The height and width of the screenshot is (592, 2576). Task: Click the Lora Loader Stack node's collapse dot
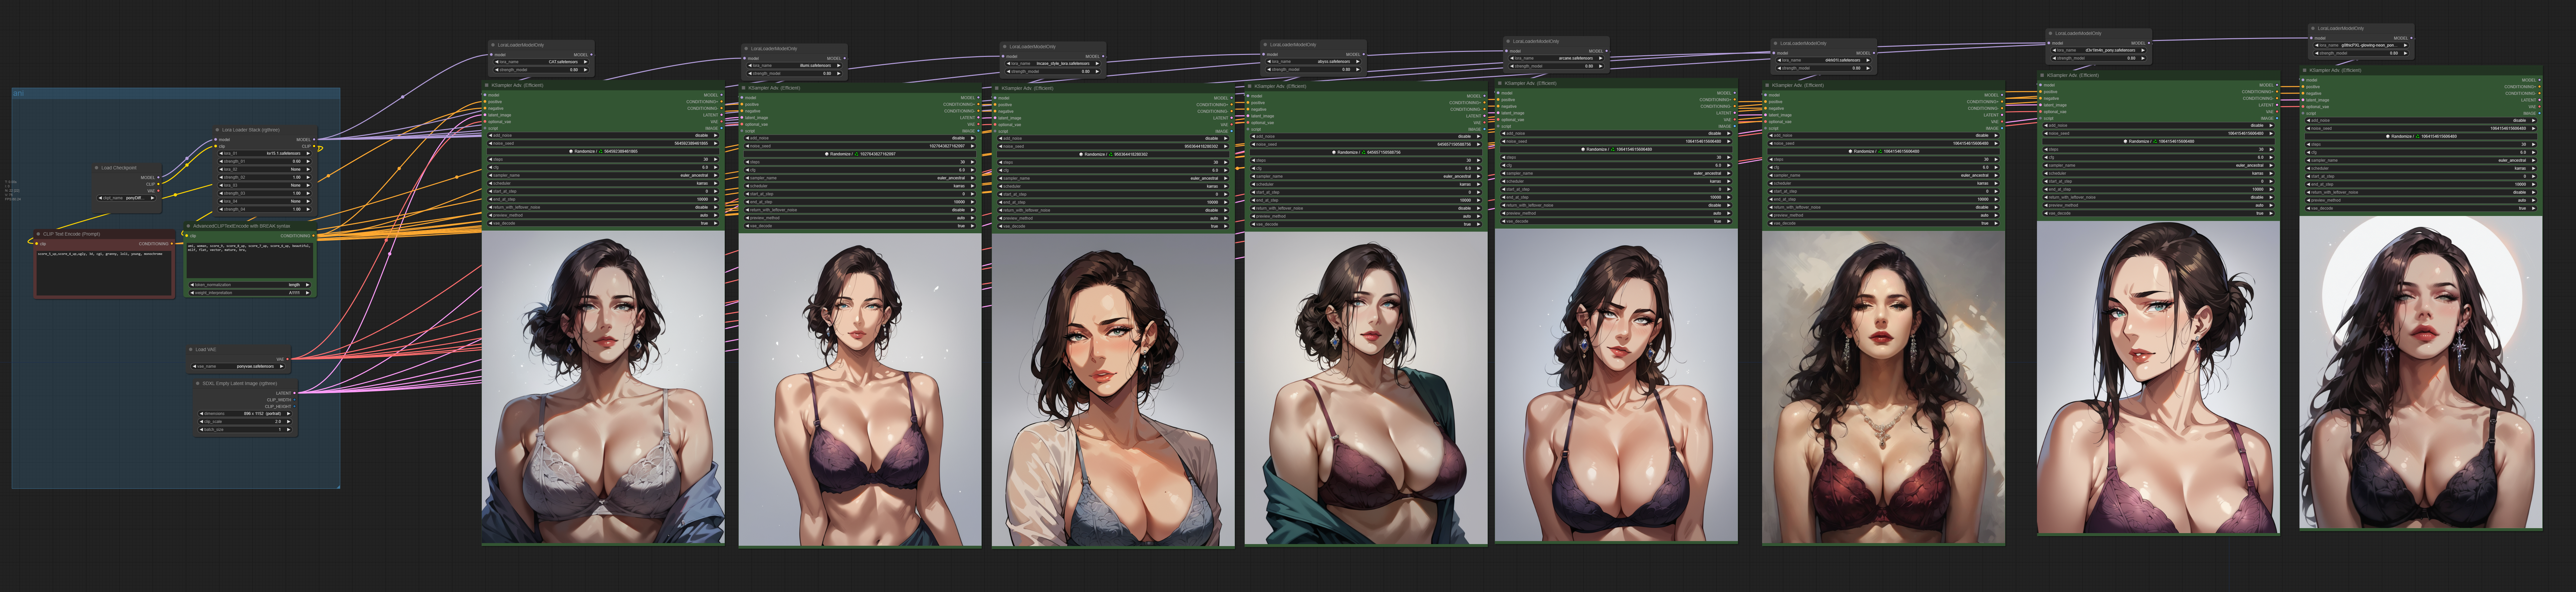[x=217, y=130]
